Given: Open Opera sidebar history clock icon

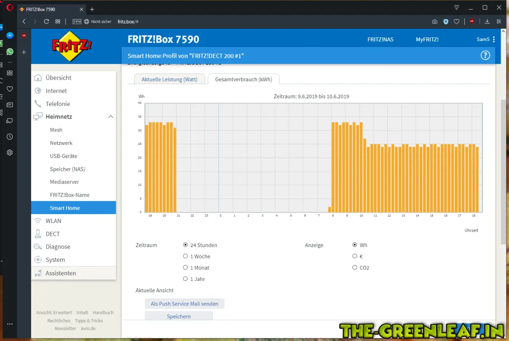Looking at the screenshot, I should pos(10,136).
